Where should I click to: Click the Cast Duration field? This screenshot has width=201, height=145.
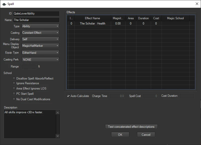[x=187, y=96]
